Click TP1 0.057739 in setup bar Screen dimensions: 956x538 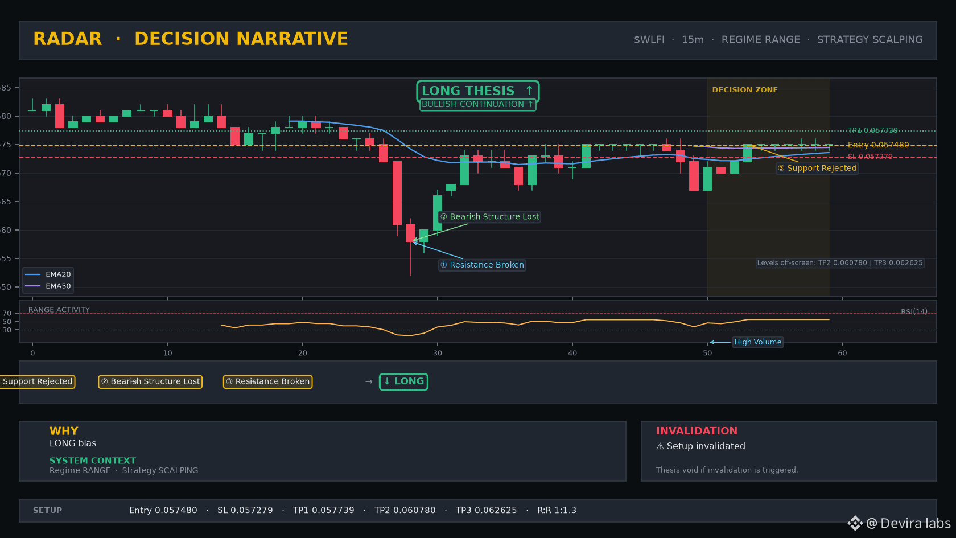324,511
